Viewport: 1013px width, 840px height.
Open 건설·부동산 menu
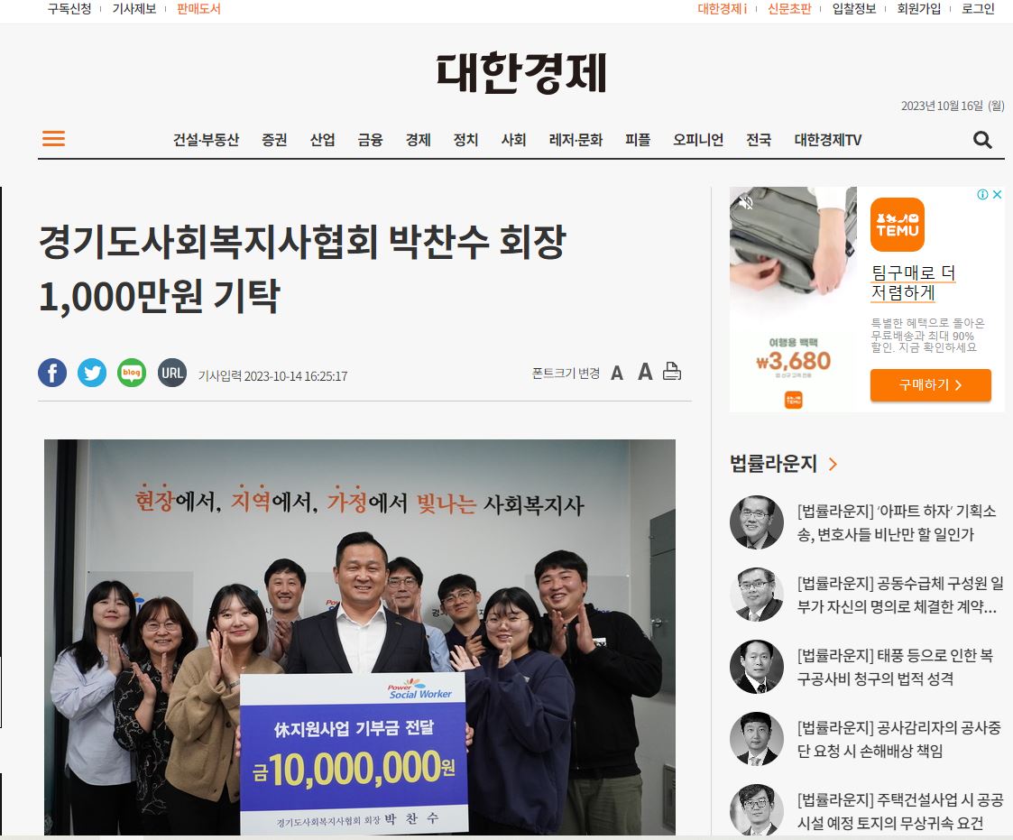(x=206, y=140)
